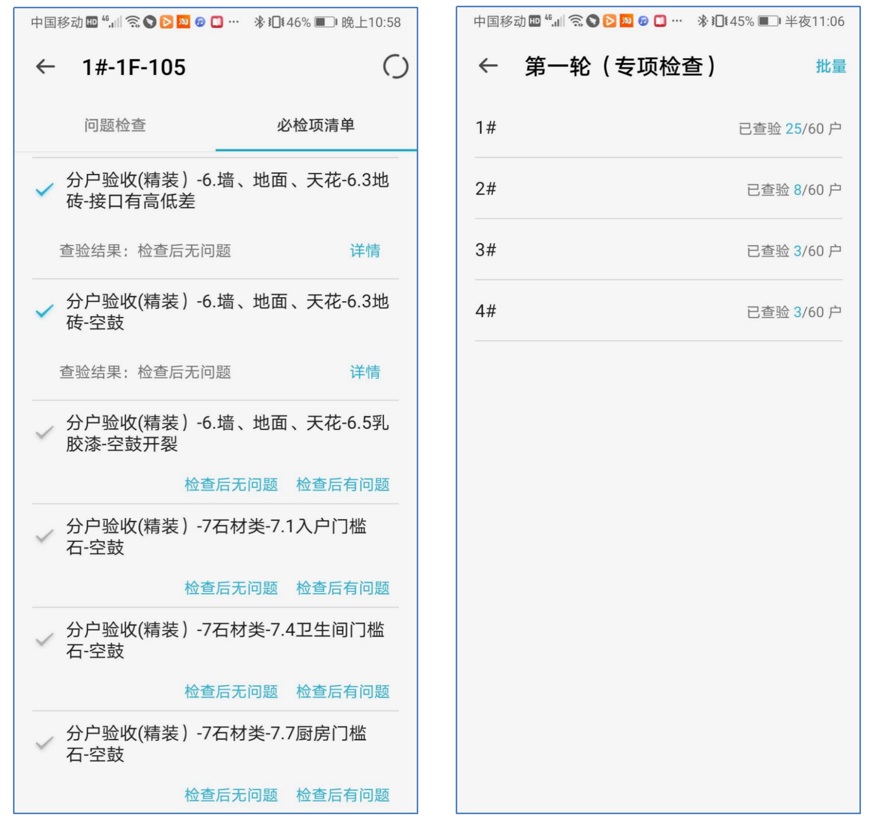Tap the 1#-1F-105 page title
The width and height of the screenshot is (875, 823).
134,68
